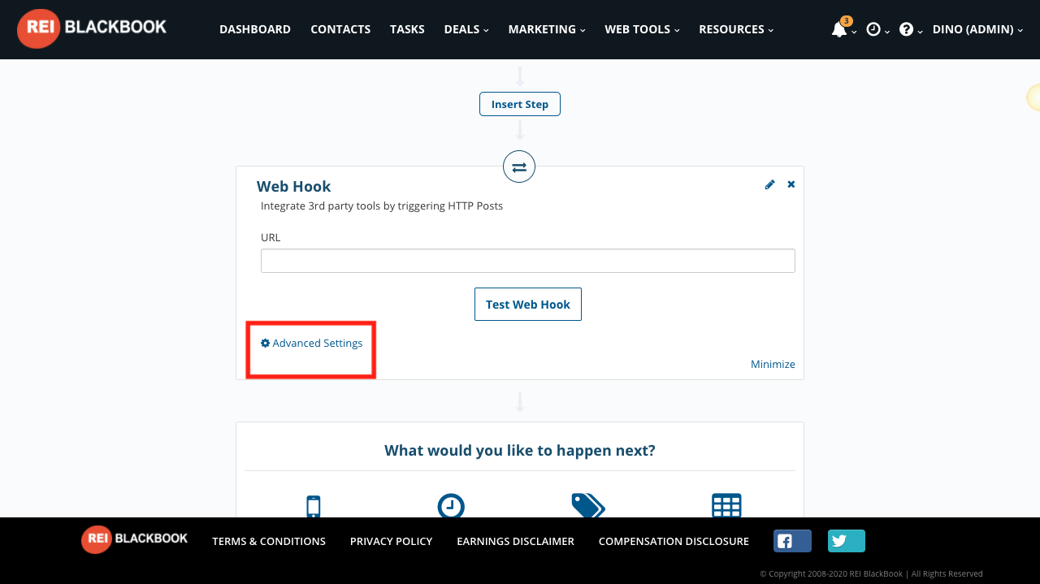Viewport: 1040px width, 584px height.
Task: Open the Facebook icon in footer
Action: (792, 541)
